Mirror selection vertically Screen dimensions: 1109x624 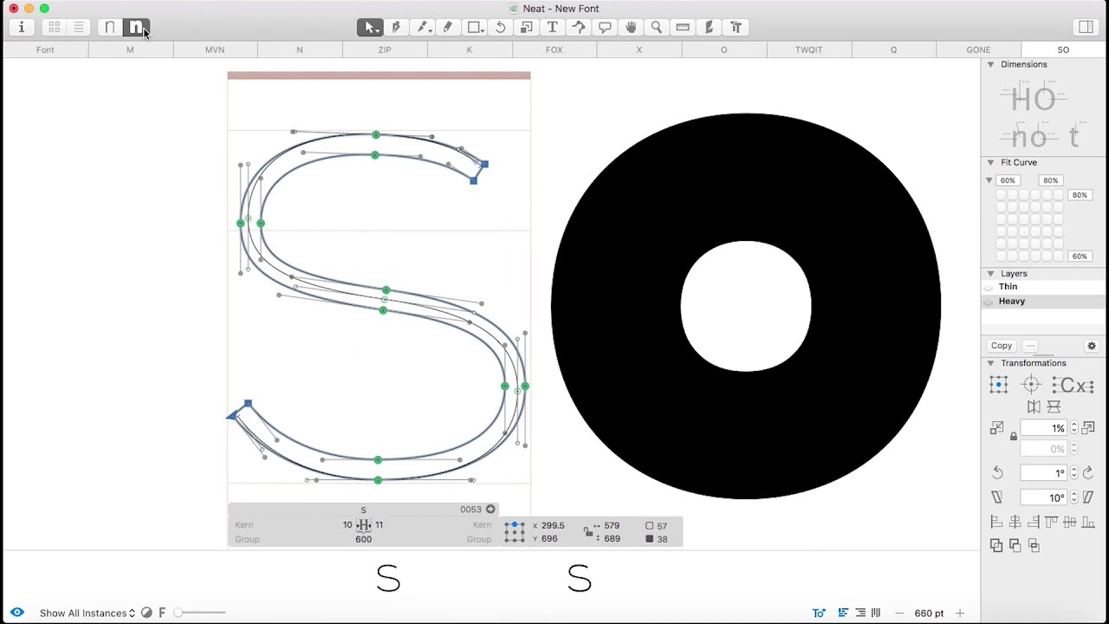pos(1054,406)
